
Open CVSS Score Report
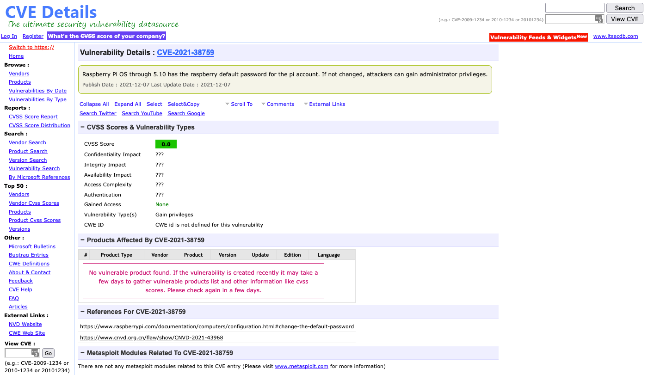33,117
